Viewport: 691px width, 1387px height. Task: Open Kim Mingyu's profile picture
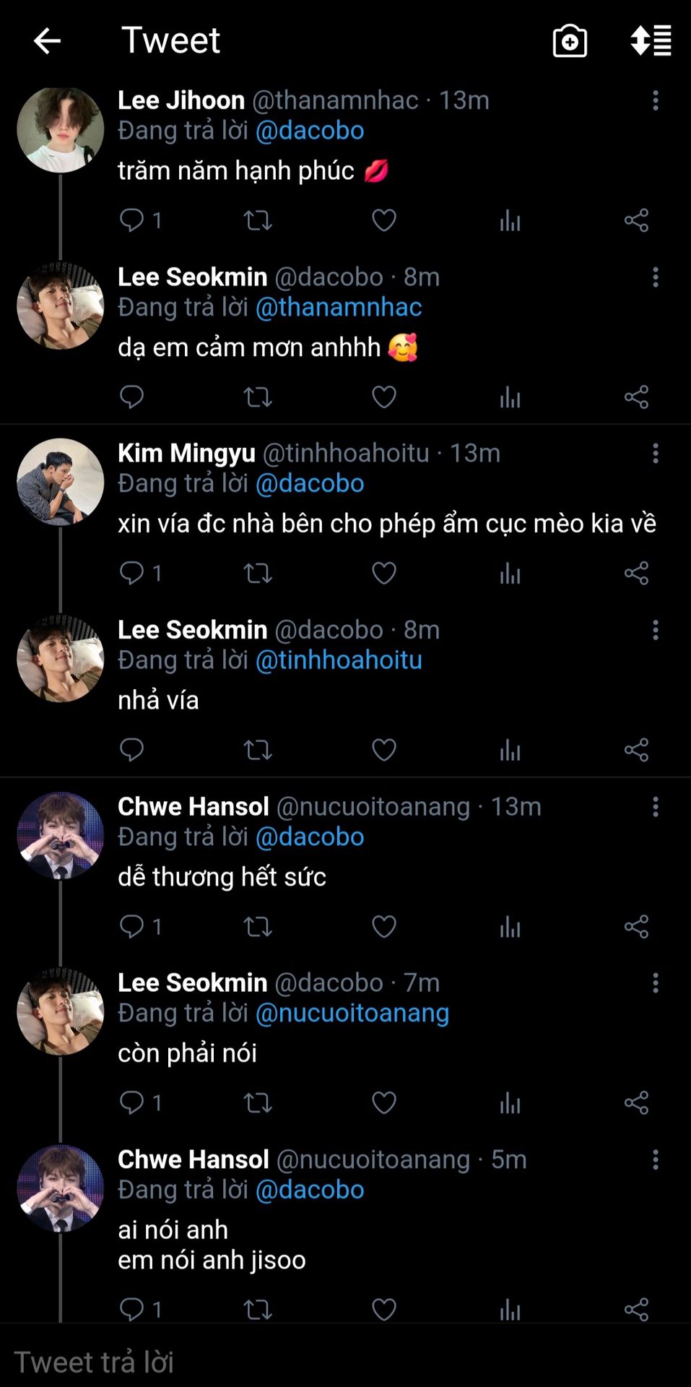pyautogui.click(x=60, y=481)
